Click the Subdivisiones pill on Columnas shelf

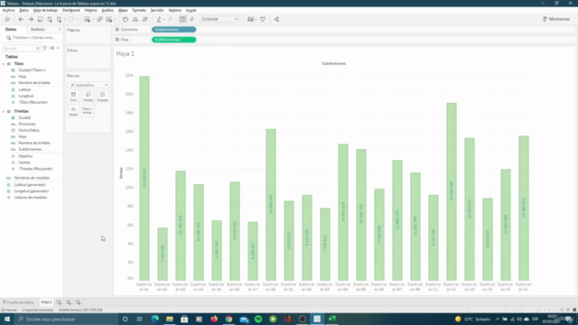174,30
